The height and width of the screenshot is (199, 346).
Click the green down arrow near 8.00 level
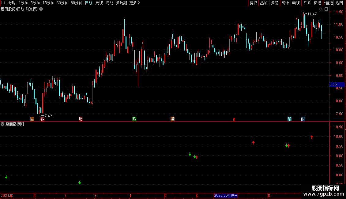click(6, 177)
